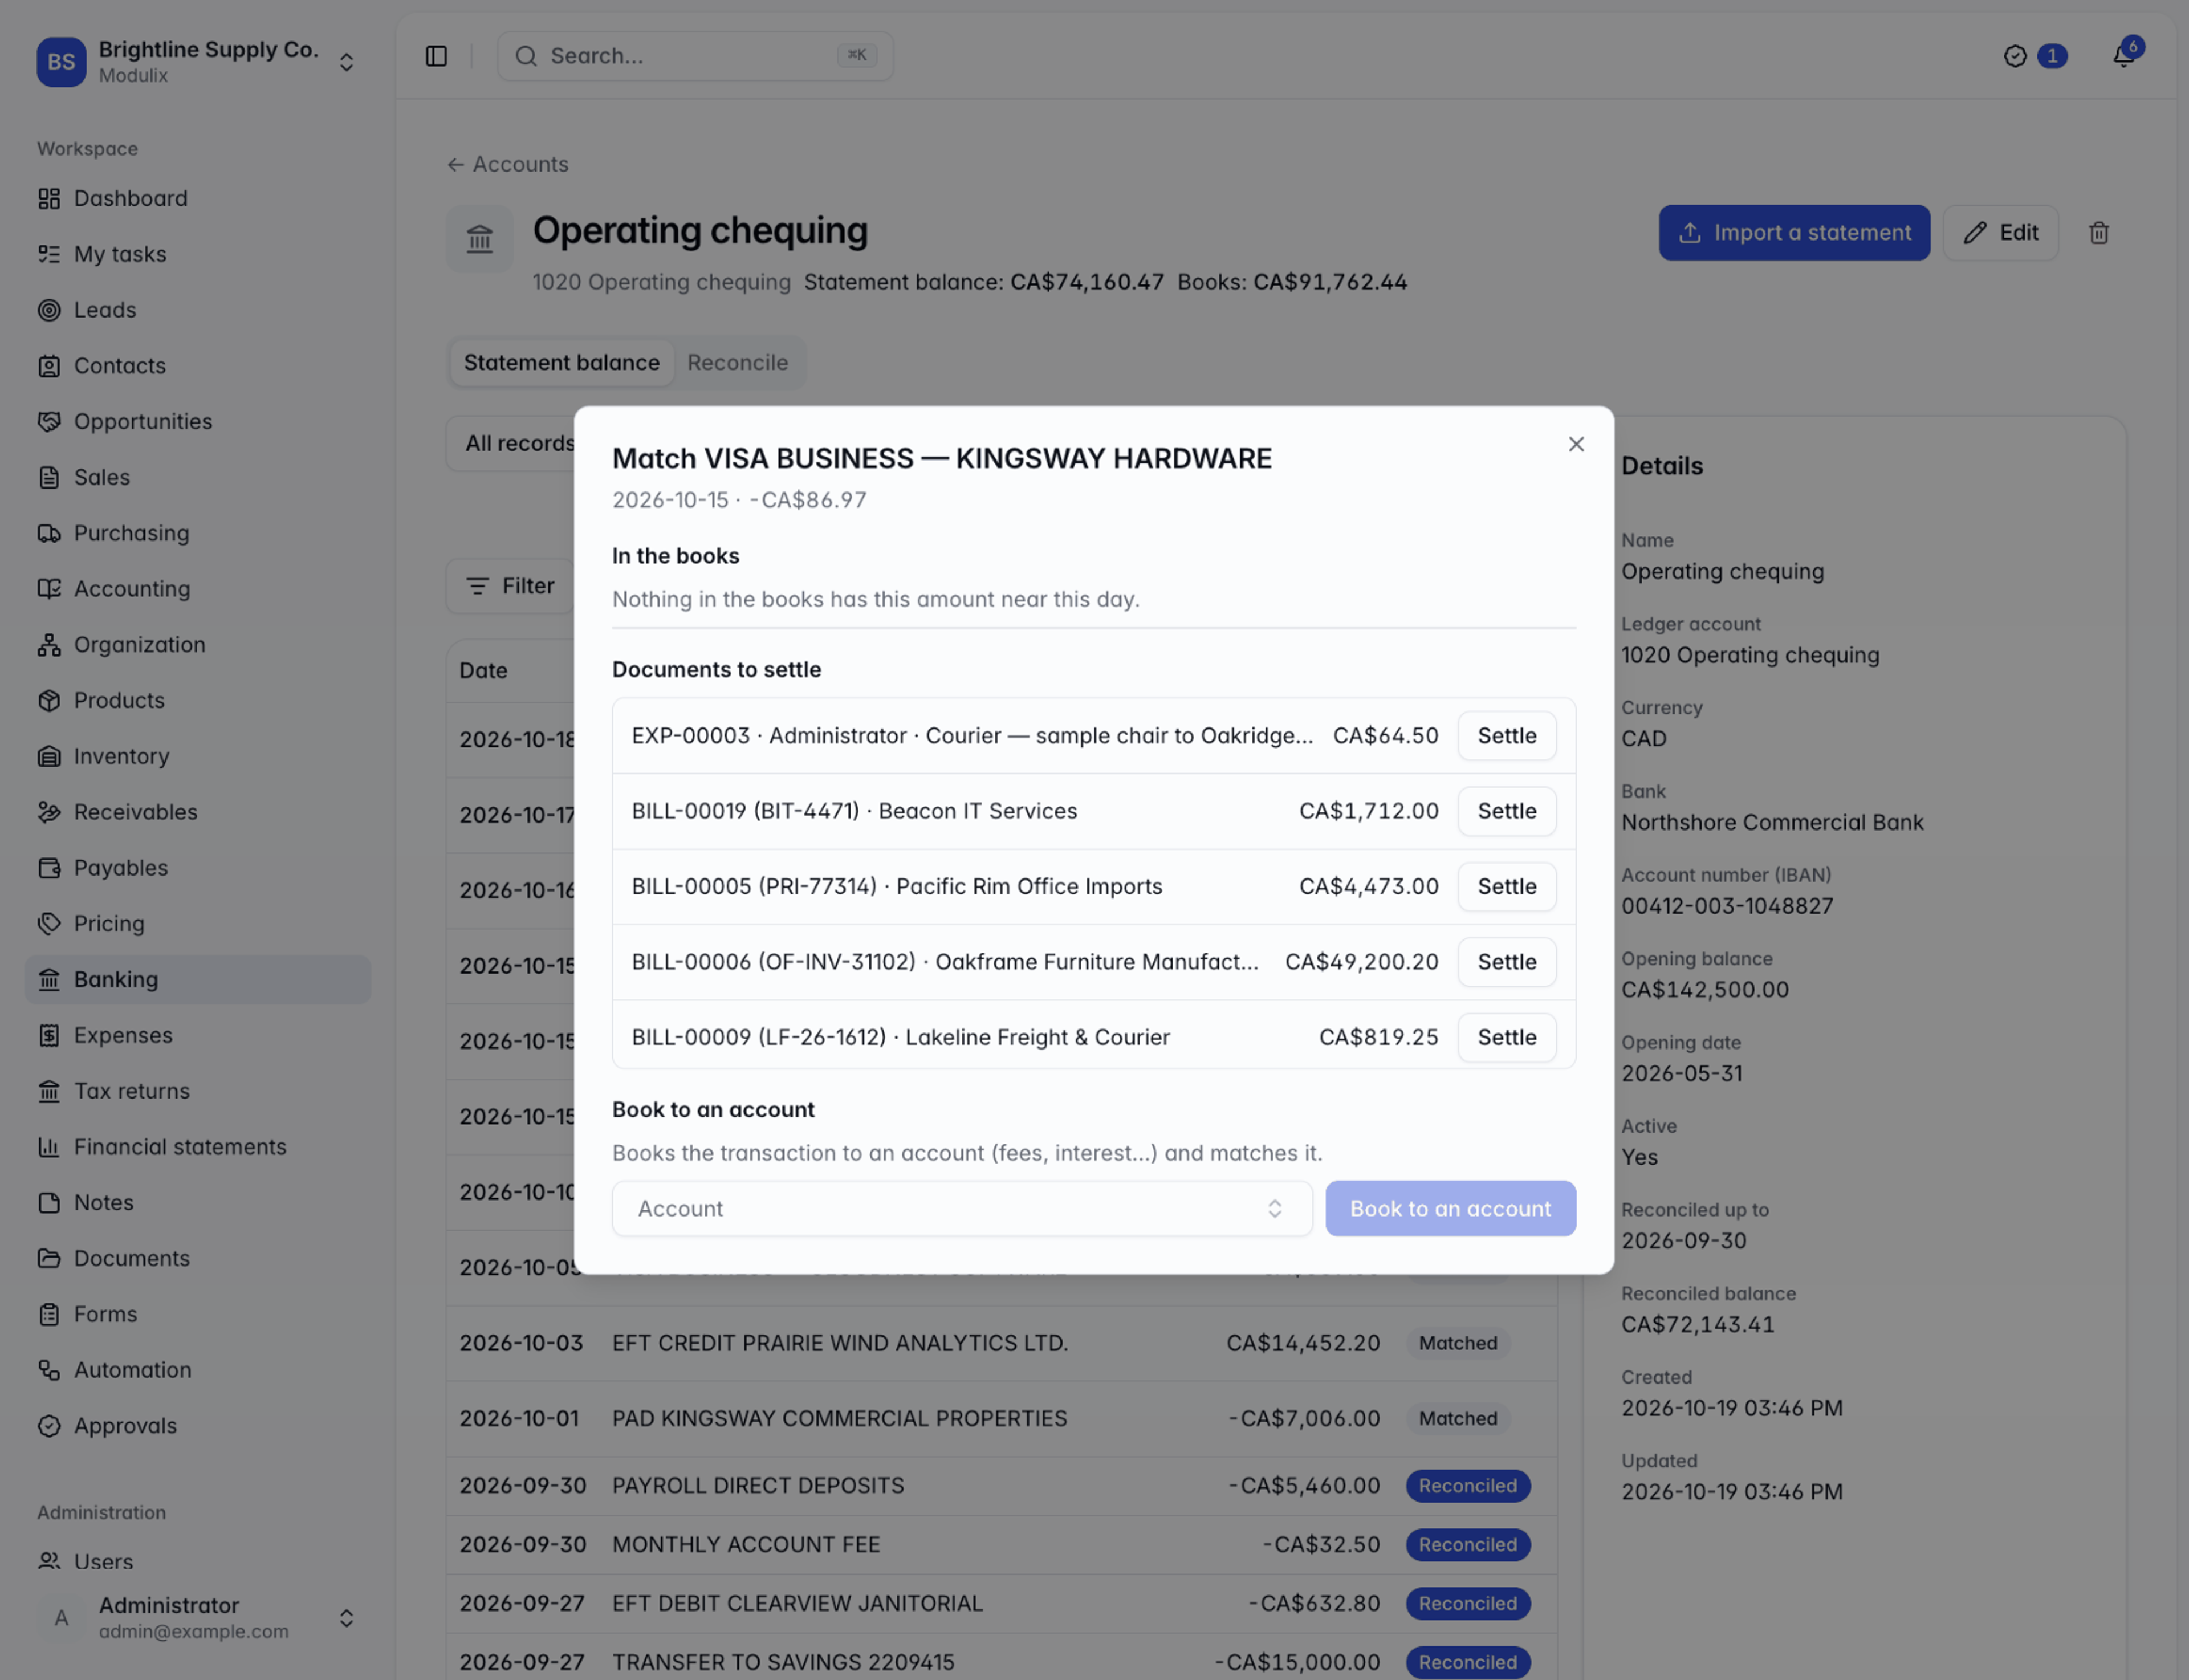The width and height of the screenshot is (2189, 1680).
Task: Open the Accounting module
Action: pos(198,589)
